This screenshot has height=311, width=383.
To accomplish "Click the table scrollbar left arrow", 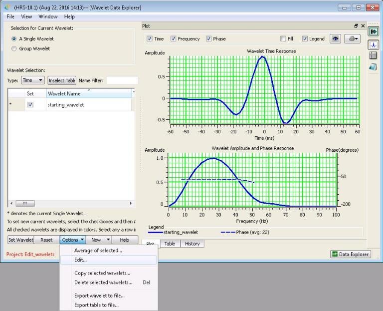I will tap(11, 203).
